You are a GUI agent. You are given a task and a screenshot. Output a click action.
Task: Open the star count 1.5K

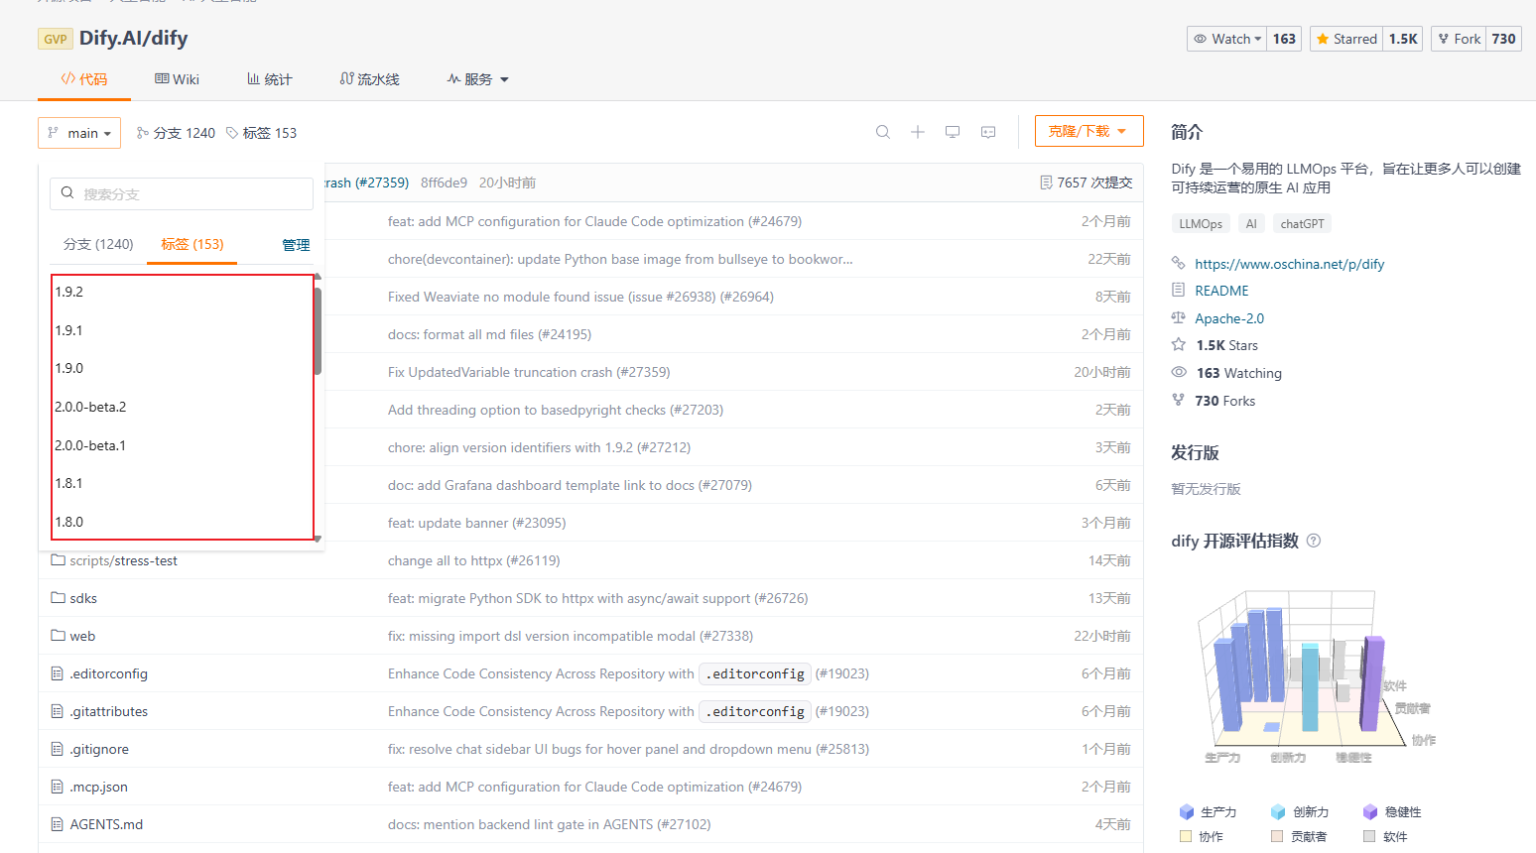[x=1403, y=39]
